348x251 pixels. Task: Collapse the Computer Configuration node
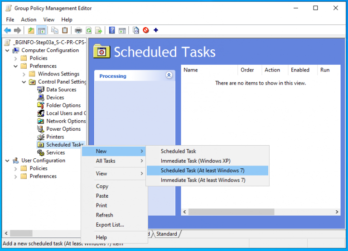[7, 50]
